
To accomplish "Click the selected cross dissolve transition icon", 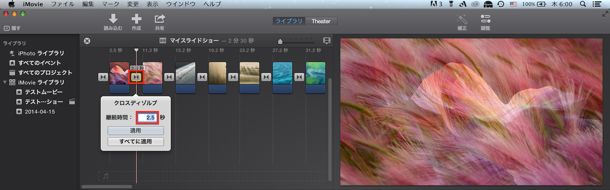I will click(x=136, y=77).
